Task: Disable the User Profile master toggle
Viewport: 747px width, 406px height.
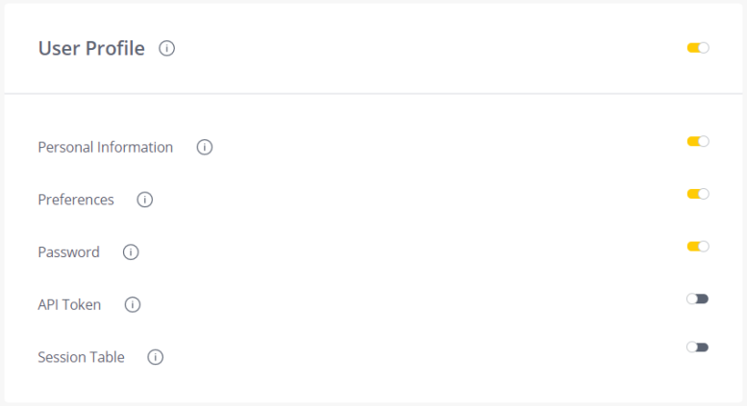Action: tap(698, 48)
